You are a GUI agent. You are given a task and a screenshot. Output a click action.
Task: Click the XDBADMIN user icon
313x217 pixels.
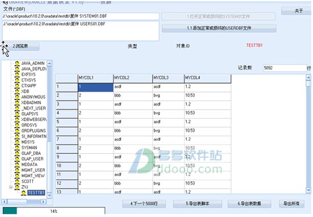click(x=17, y=102)
